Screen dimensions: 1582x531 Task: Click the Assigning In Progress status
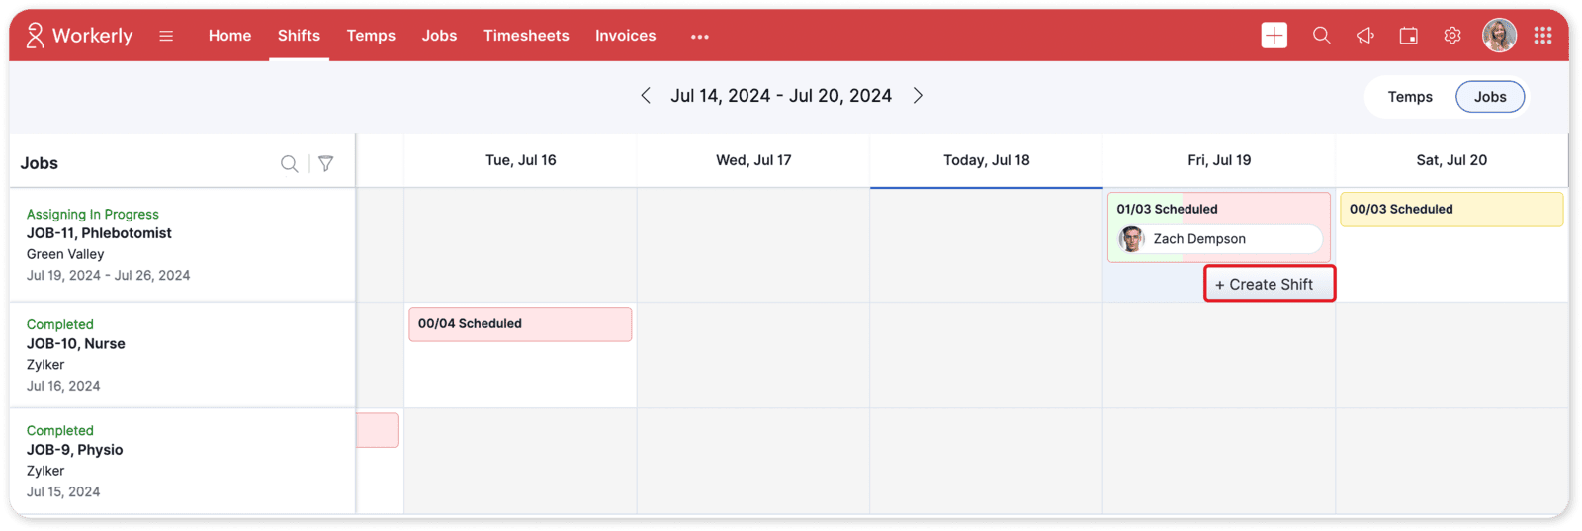[x=93, y=215]
